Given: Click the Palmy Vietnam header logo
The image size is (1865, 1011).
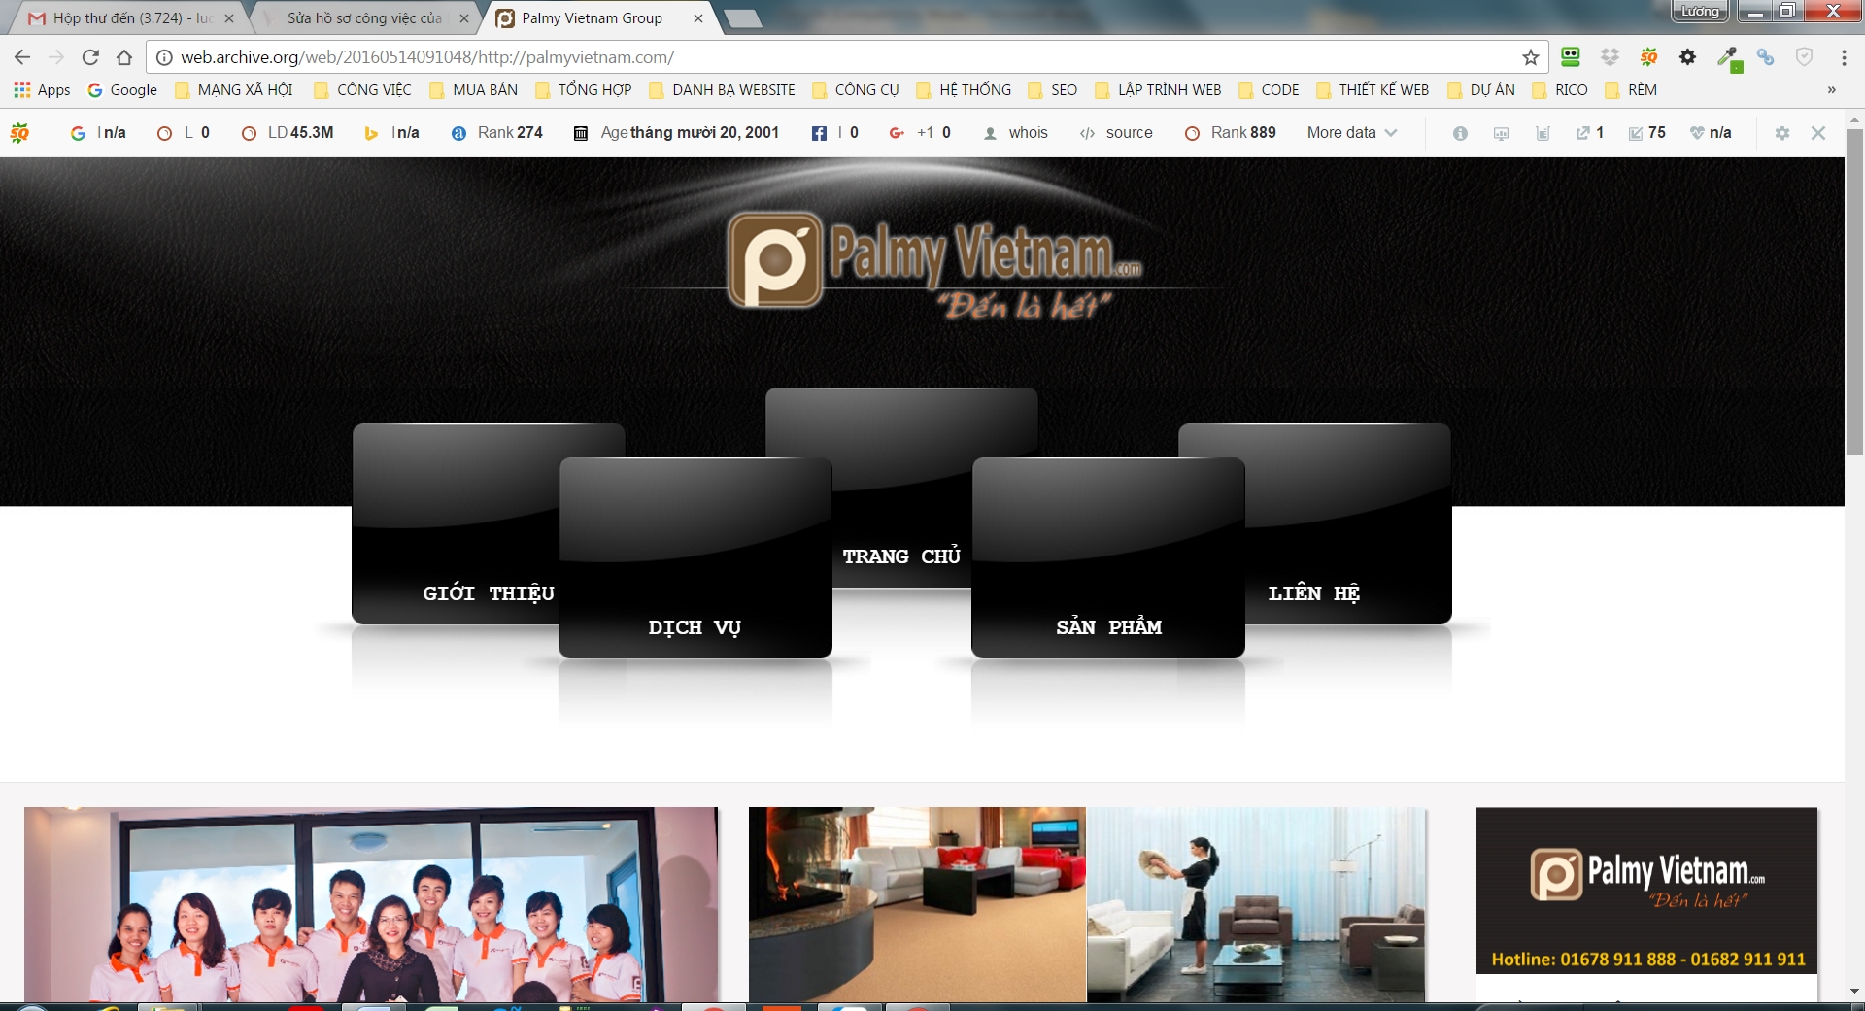Looking at the screenshot, I should pos(935,264).
